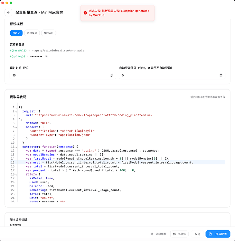Screen dimensions: 235x241
Task: Click the isValid: true code line
Action: pyautogui.click(x=42, y=178)
